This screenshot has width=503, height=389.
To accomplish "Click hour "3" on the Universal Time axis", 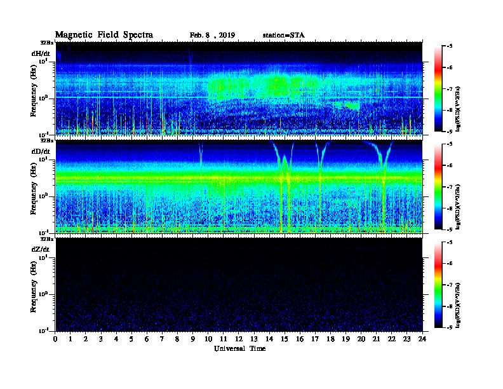I will pyautogui.click(x=101, y=339).
